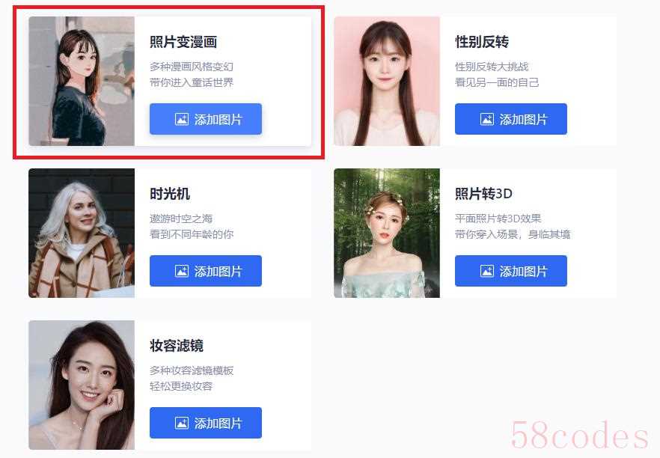This screenshot has width=660, height=458.
Task: Select the 妆容滤镜 title
Action: tap(177, 346)
